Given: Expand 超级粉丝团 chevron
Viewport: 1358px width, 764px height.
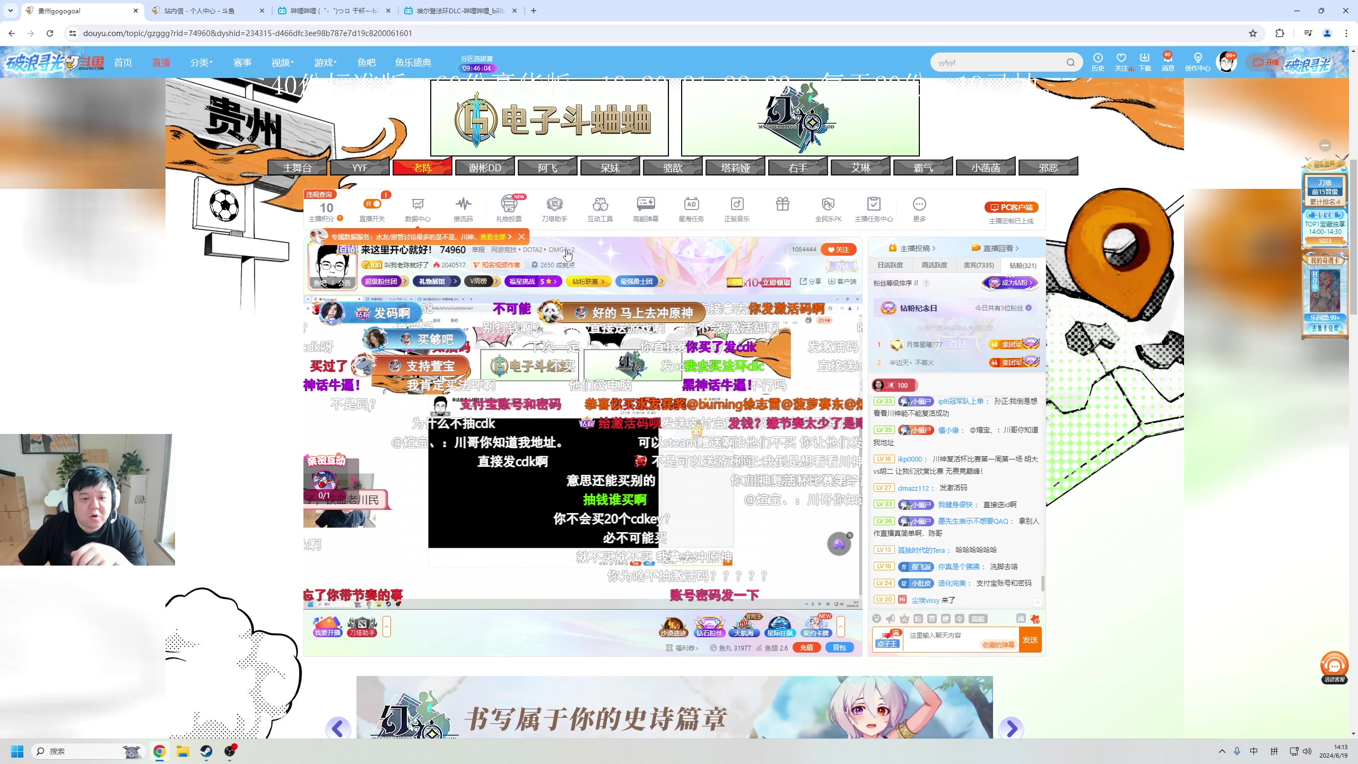Looking at the screenshot, I should click(x=404, y=281).
